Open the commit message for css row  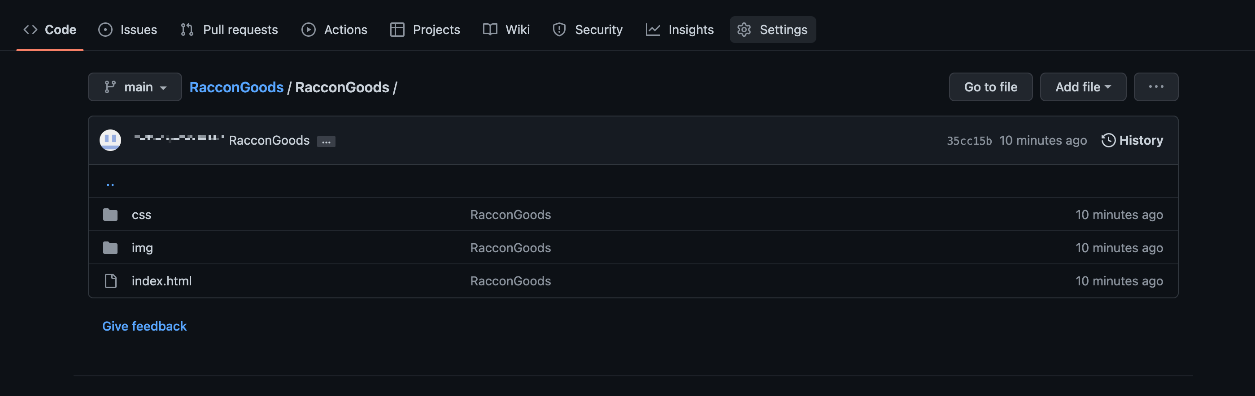click(x=510, y=215)
